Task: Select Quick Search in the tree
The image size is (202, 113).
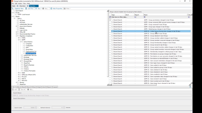Action: pos(19,11)
